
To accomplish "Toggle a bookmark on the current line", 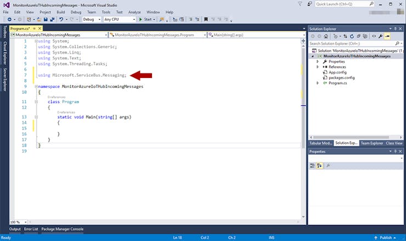I will (x=206, y=19).
